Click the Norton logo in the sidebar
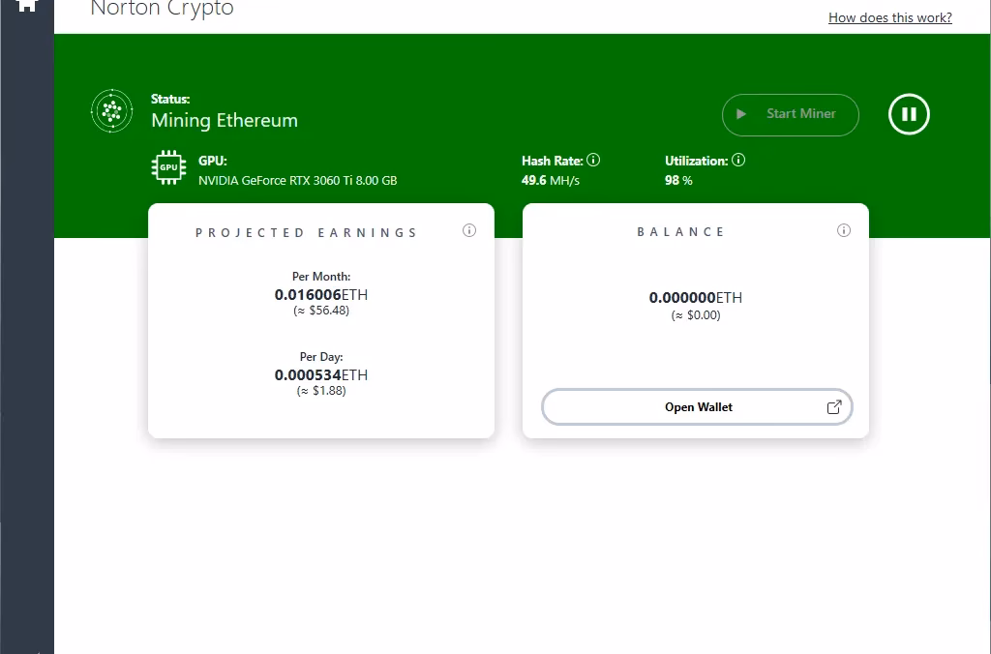Viewport: 991px width, 654px height. click(26, 7)
